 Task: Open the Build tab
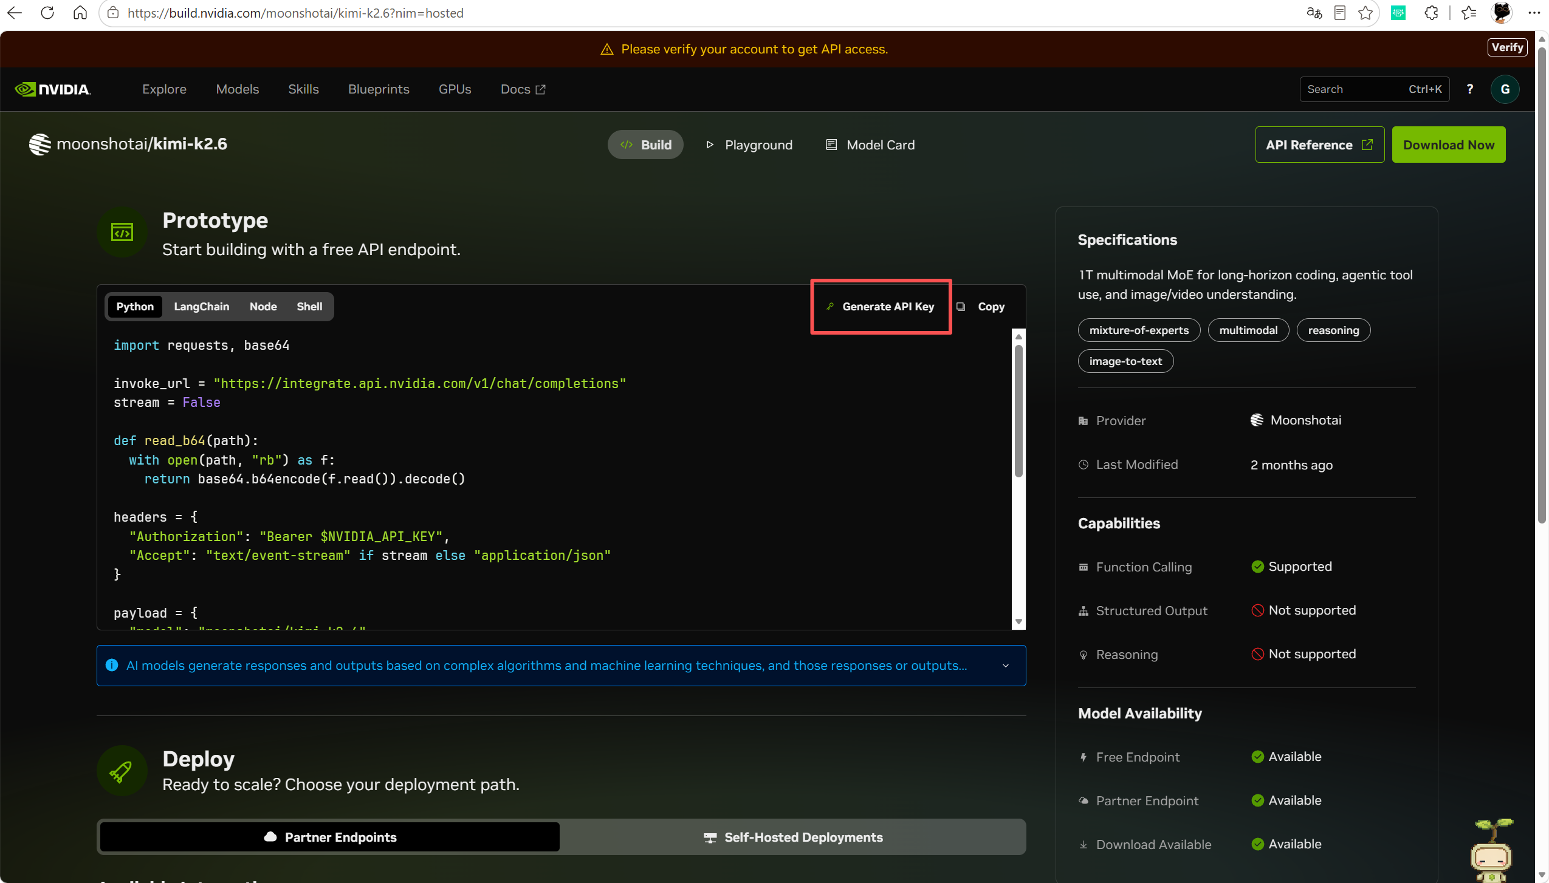[x=645, y=145]
